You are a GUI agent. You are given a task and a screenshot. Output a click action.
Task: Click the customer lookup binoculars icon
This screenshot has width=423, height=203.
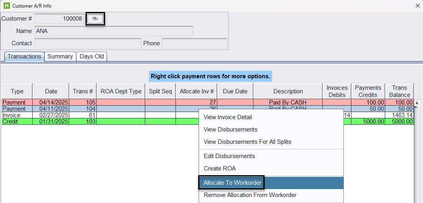tap(96, 19)
